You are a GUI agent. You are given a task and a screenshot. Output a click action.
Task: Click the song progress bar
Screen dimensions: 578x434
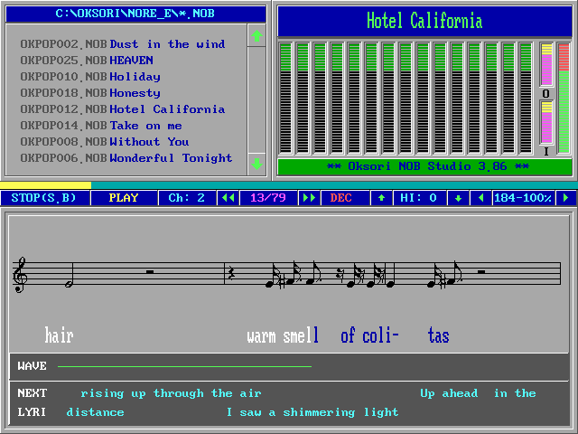(289, 185)
